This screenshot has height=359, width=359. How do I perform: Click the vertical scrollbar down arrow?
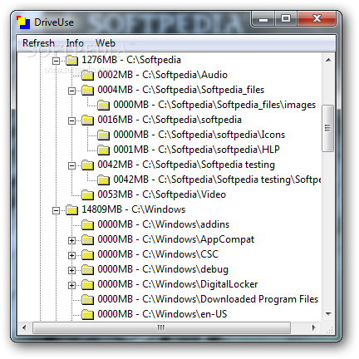328,314
